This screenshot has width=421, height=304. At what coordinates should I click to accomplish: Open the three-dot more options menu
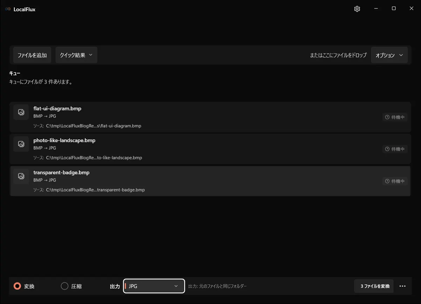(402, 286)
